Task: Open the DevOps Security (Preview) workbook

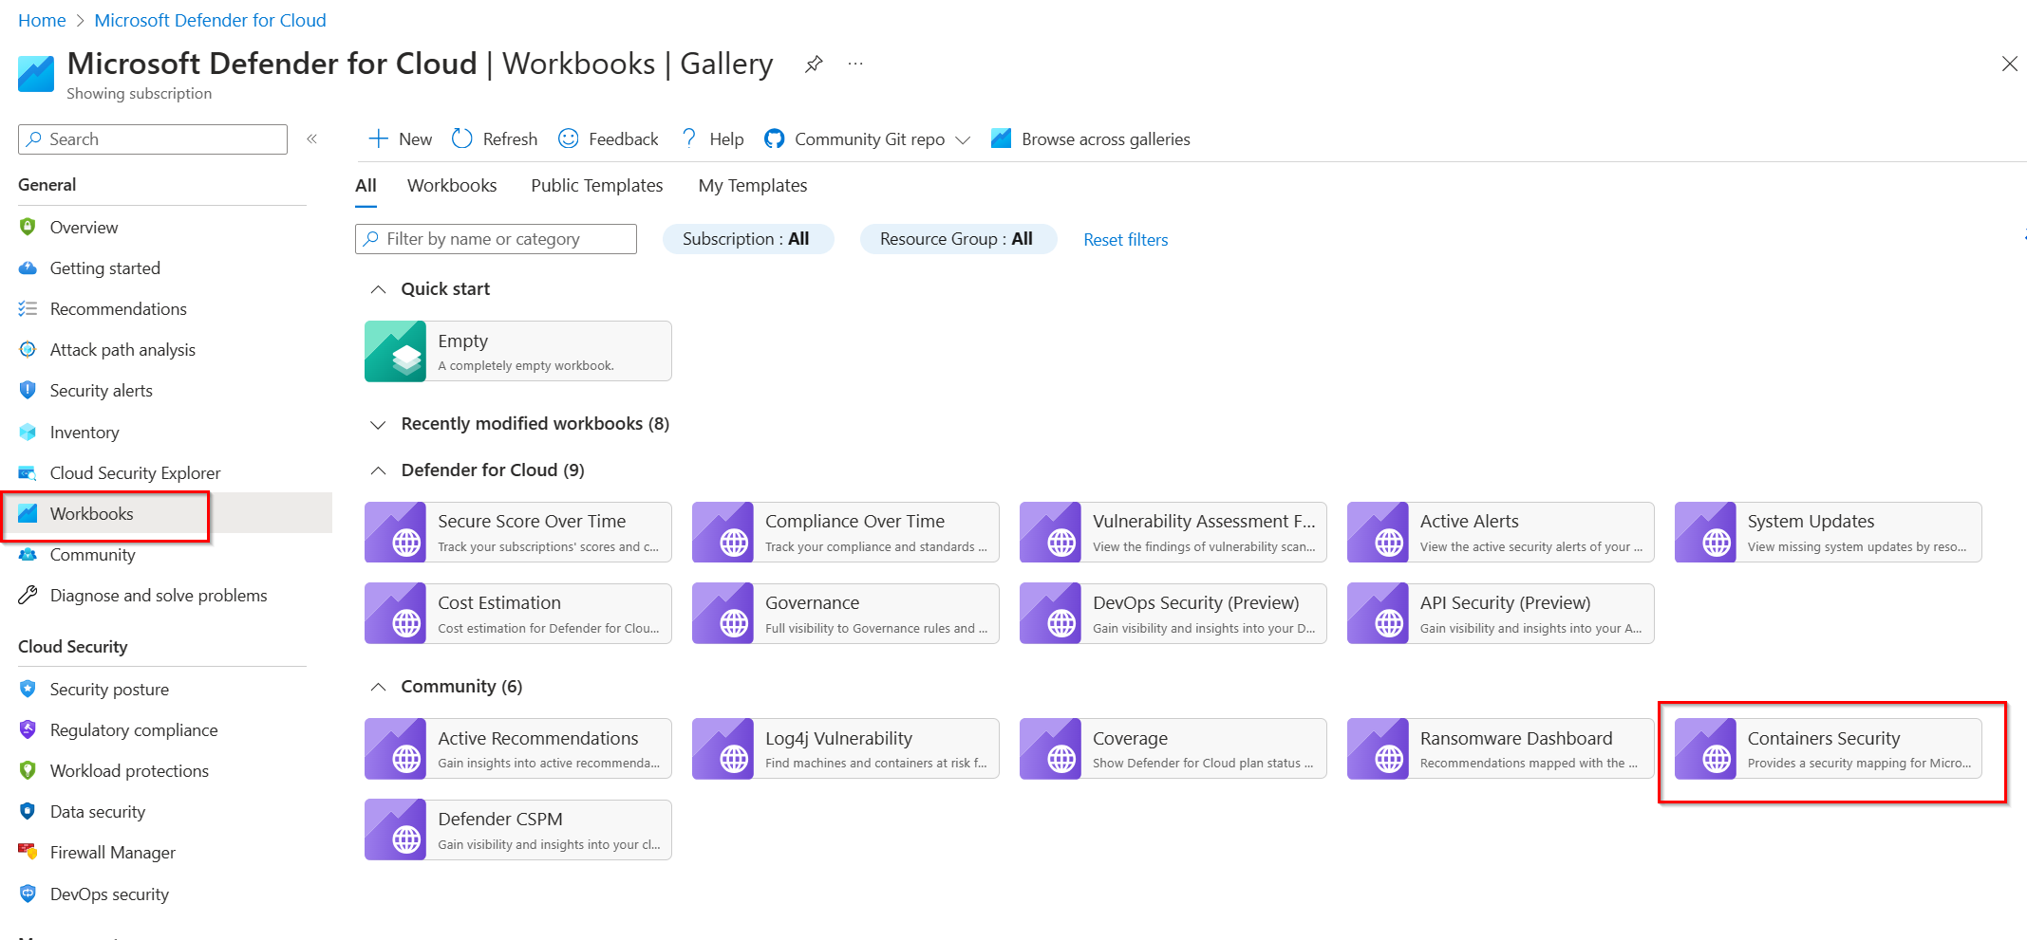Action: pos(1173,614)
